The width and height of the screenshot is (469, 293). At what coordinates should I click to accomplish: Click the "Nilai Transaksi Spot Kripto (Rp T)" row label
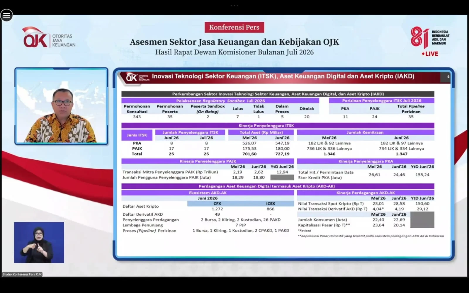(331, 204)
